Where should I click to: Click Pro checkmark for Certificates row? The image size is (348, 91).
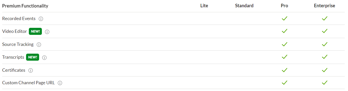tap(284, 70)
